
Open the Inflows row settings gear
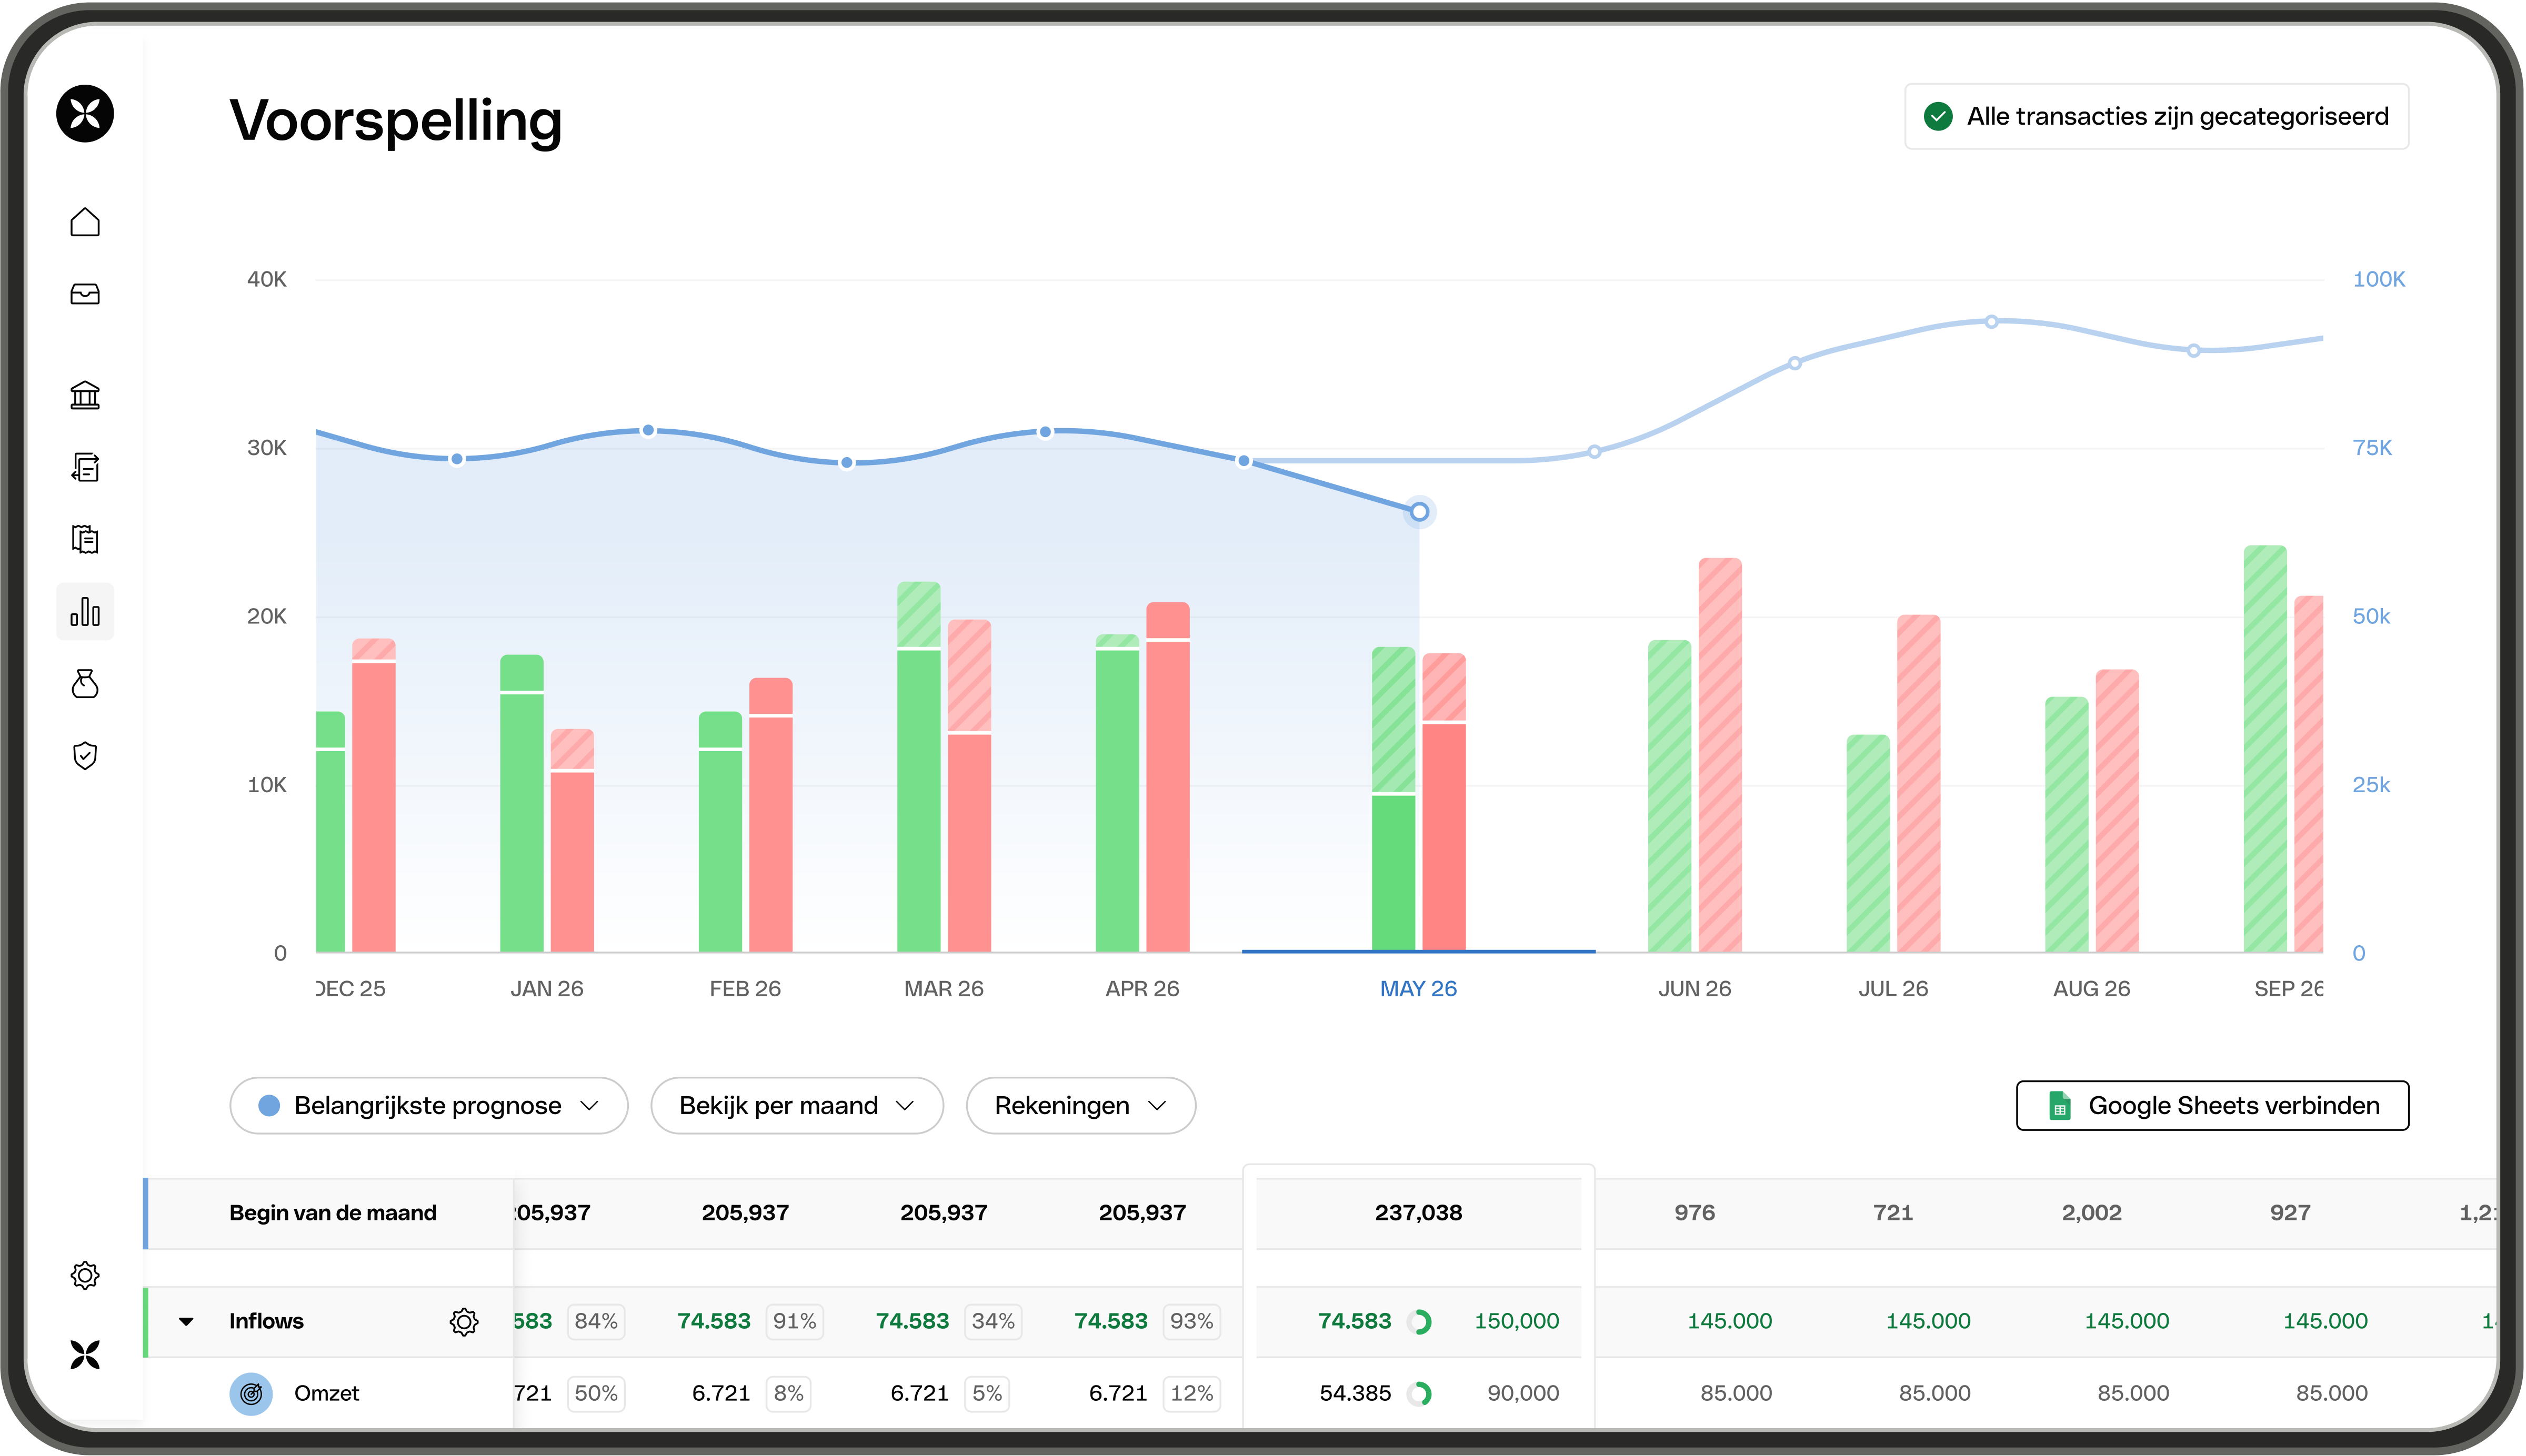(464, 1321)
